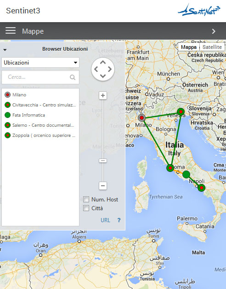The height and width of the screenshot is (289, 226).
Task: Pan the map right with the arrow
Action: click(110, 69)
